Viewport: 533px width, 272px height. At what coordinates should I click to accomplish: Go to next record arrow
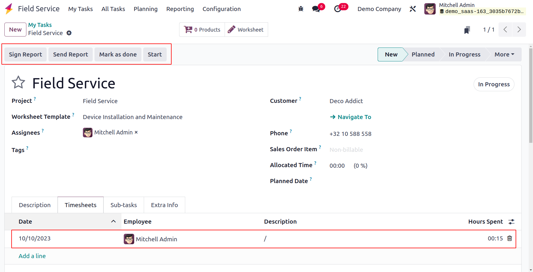[x=519, y=30]
